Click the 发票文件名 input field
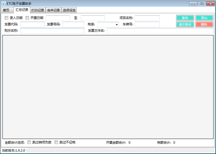 click(160, 31)
